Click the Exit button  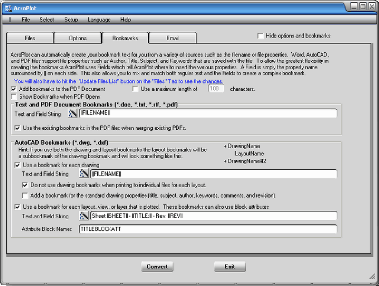pos(230,267)
